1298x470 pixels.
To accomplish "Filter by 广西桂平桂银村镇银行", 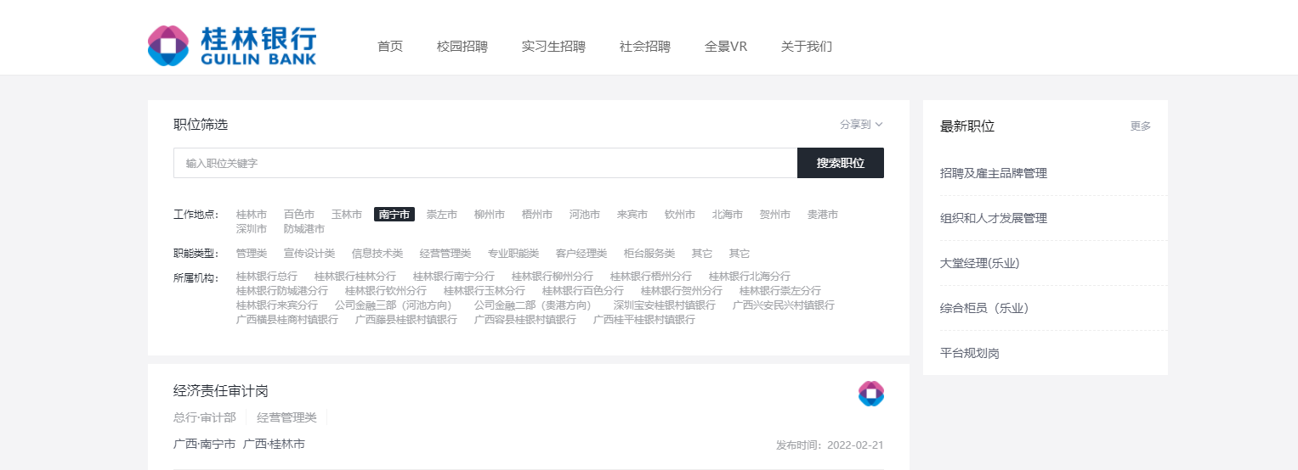I will (x=644, y=320).
